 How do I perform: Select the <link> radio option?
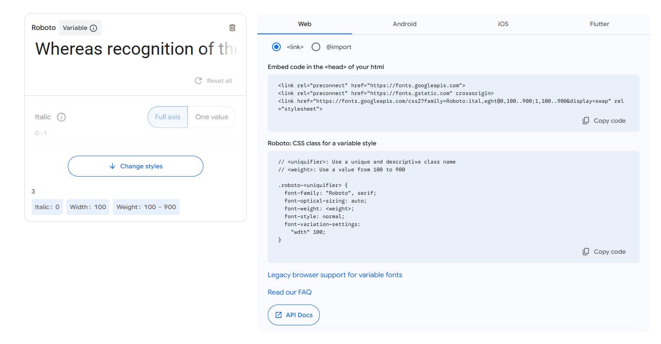[276, 47]
